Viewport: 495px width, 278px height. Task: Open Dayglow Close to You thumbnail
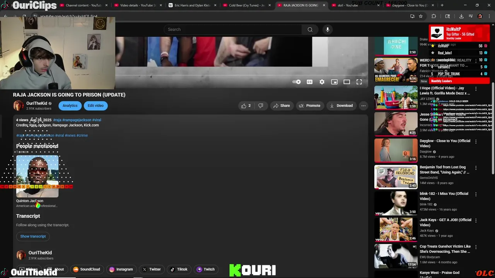[396, 150]
